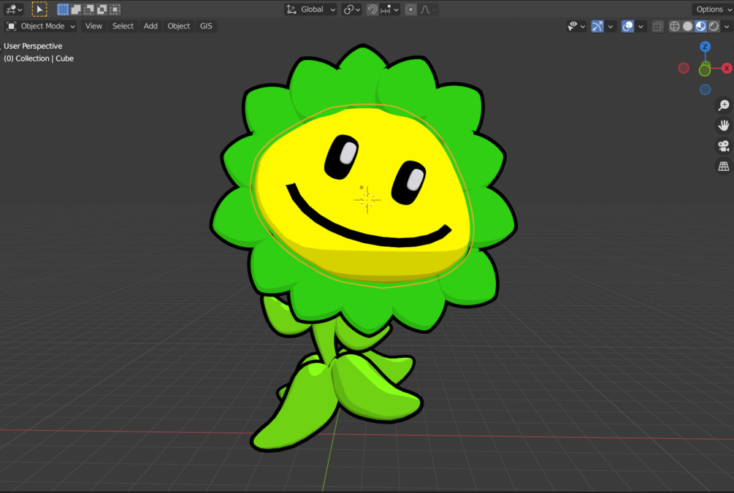Expand the overlays options arrow
This screenshot has width=734, height=493.
pos(641,27)
